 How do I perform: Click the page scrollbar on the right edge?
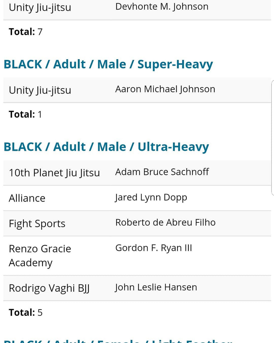tap(272, 137)
